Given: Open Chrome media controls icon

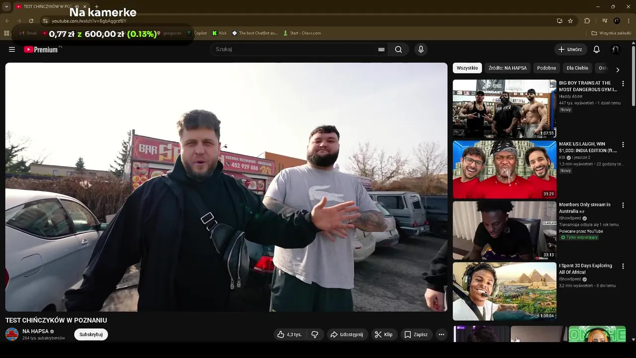Looking at the screenshot, I should coord(605,21).
